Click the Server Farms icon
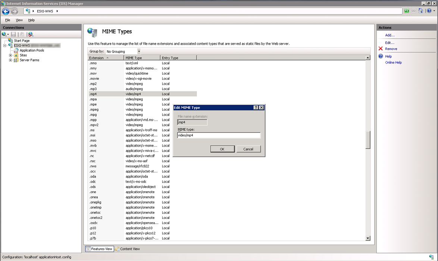Screen dimensions: 438x261 click(x=16, y=60)
